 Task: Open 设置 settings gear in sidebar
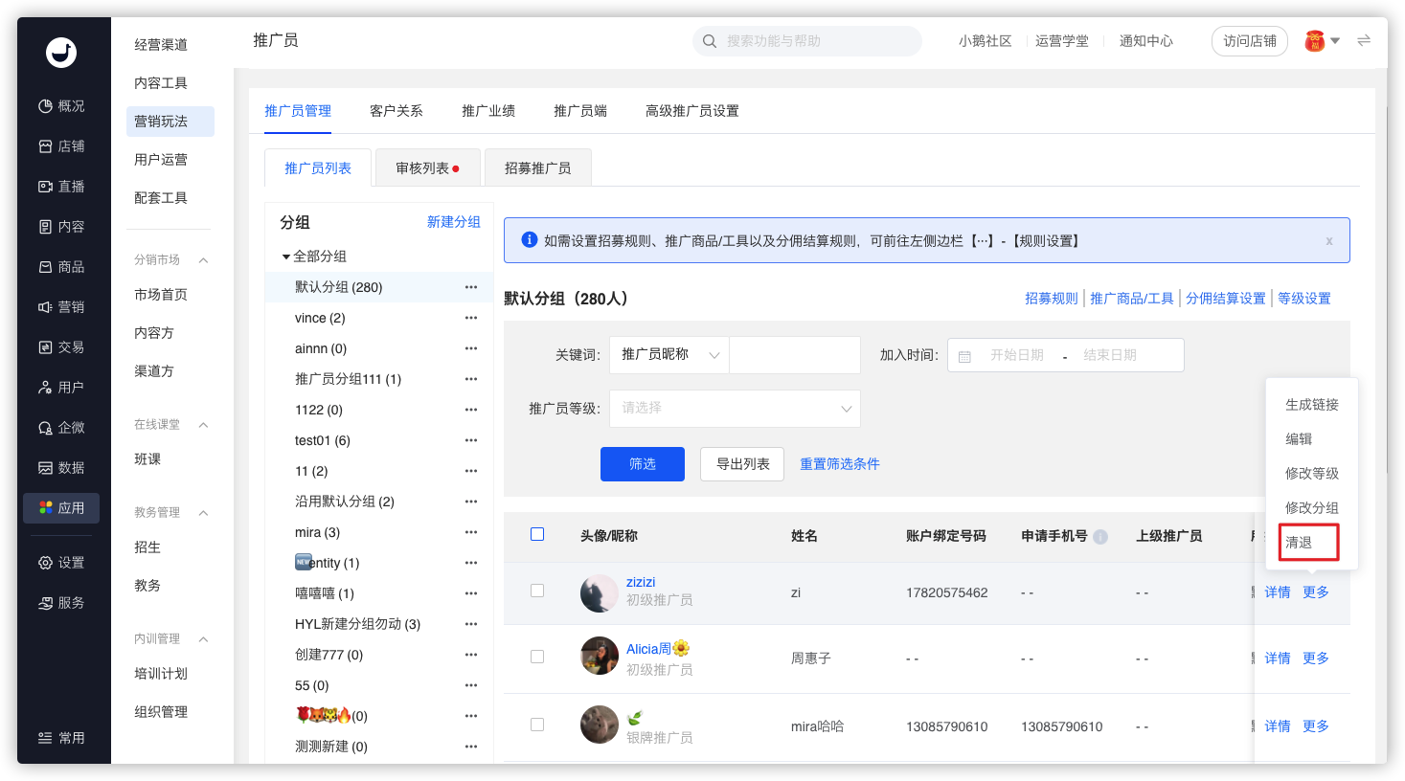45,563
